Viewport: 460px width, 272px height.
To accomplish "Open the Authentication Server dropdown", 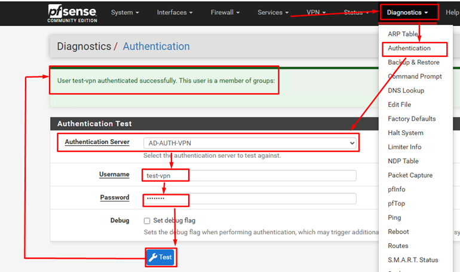I will [x=250, y=143].
